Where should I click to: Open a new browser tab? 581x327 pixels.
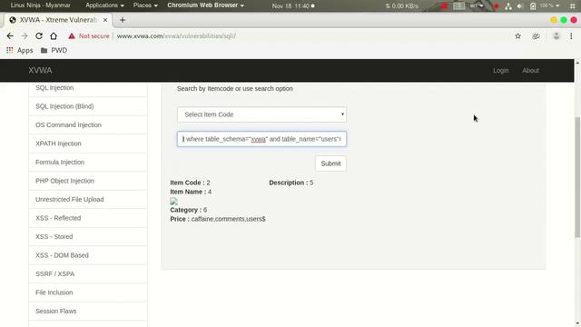click(x=123, y=20)
